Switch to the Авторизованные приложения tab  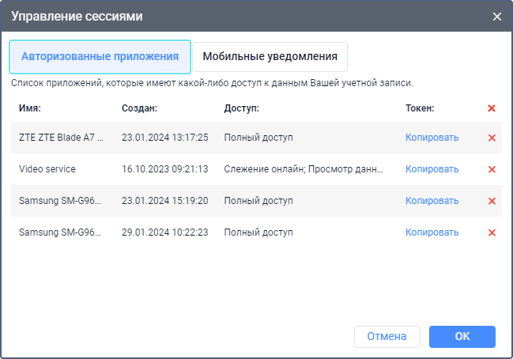tap(100, 57)
